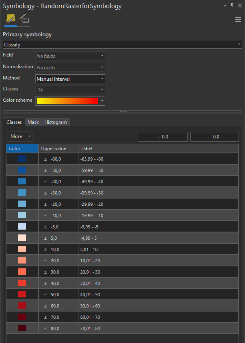Image resolution: width=245 pixels, height=343 pixels.
Task: Open the Advanced symbology options icon
Action: [24, 19]
